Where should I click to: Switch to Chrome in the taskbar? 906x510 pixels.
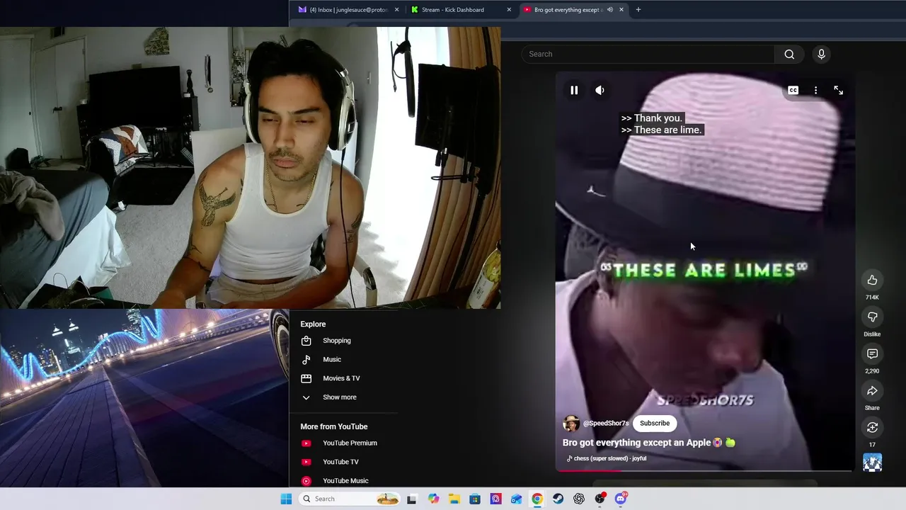(x=537, y=499)
